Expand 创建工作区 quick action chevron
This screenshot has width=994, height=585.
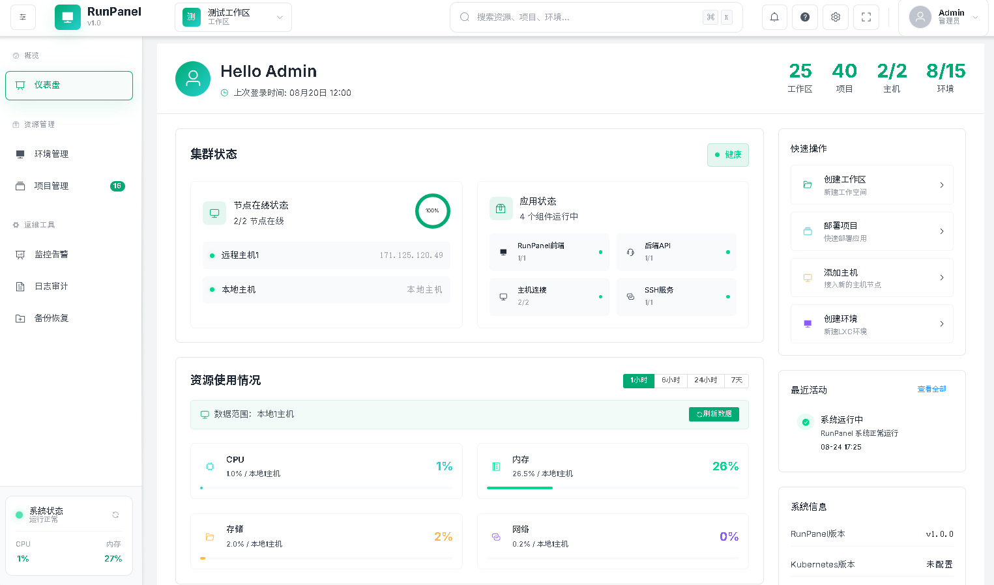942,185
